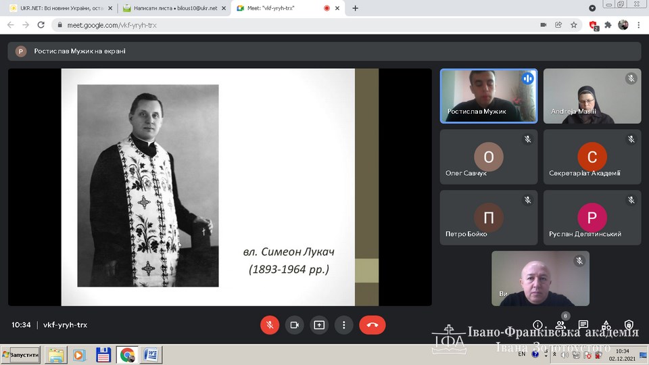Open the host controls shield icon

[x=629, y=325]
